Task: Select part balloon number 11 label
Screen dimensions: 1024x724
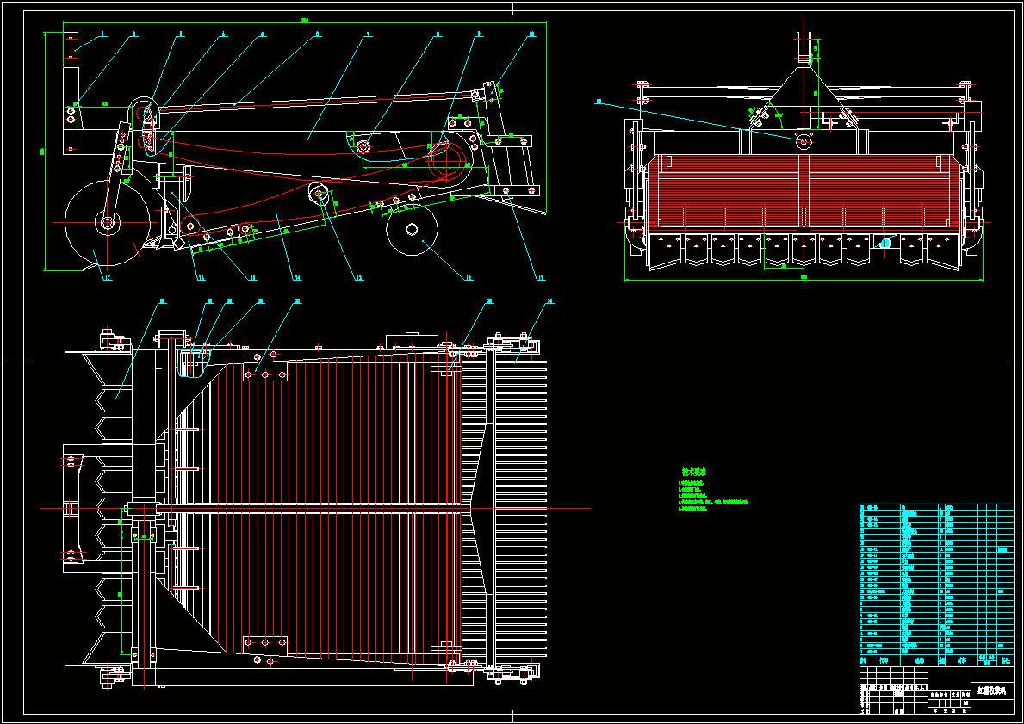Action: click(540, 278)
